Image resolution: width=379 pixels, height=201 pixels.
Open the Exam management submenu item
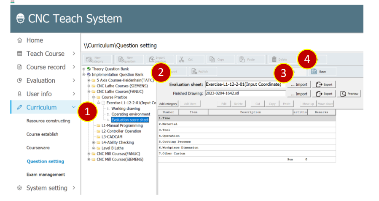tap(46, 174)
